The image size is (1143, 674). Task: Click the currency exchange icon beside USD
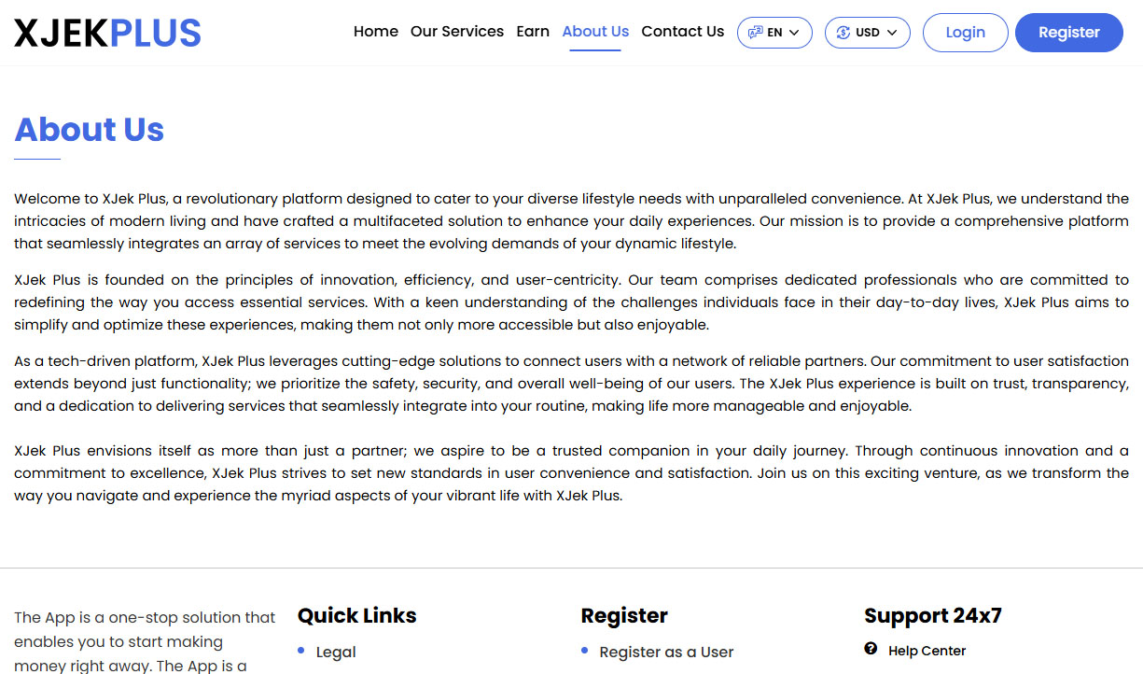click(x=843, y=32)
